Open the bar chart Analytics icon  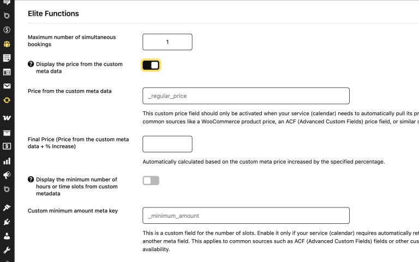pyautogui.click(x=7, y=161)
